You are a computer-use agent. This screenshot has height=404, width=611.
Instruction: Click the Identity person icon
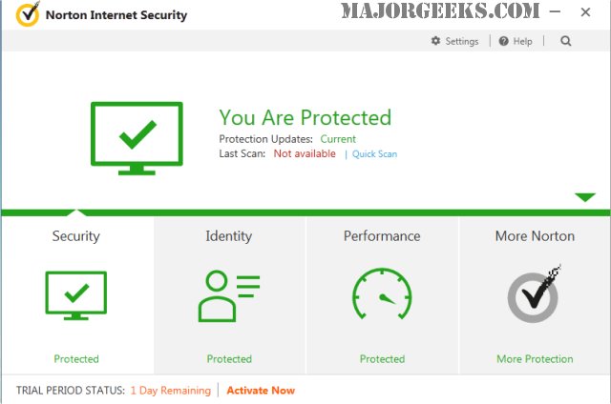[x=229, y=296]
